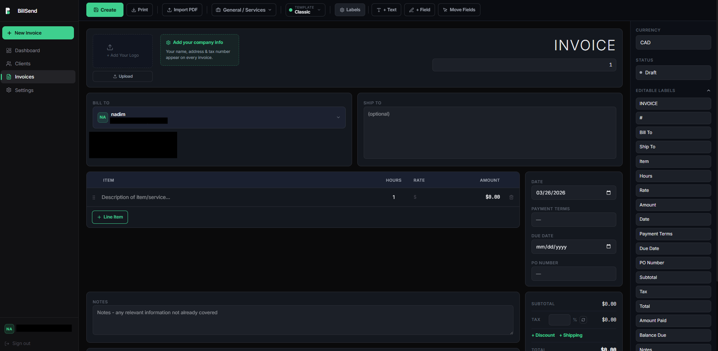Open the Payment Terms field

[x=574, y=220]
